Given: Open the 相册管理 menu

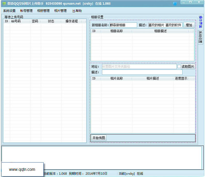Looking at the screenshot, I should click(43, 11).
